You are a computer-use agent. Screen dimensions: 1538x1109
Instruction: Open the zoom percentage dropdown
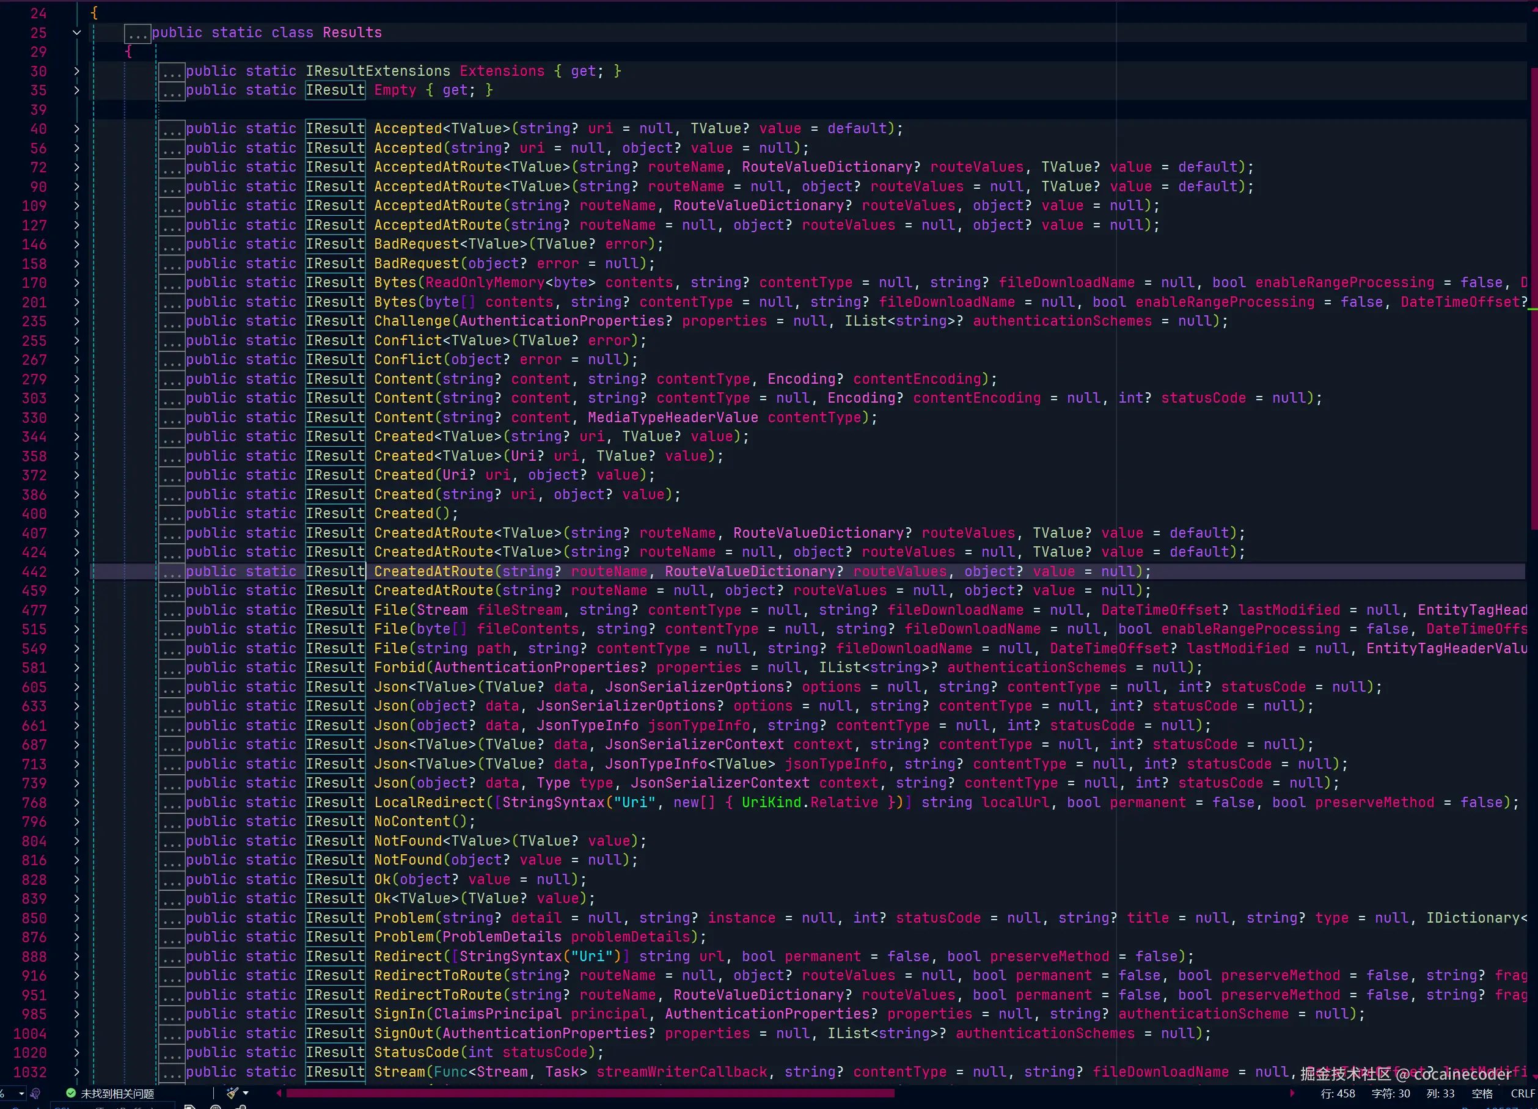[21, 1093]
